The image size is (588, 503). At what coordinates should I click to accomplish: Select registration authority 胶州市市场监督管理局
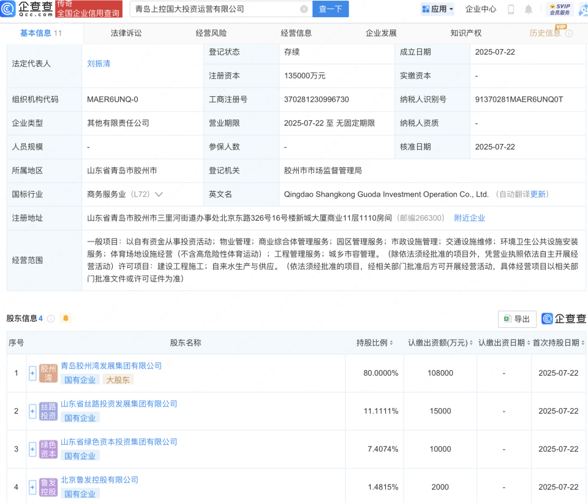pos(323,171)
